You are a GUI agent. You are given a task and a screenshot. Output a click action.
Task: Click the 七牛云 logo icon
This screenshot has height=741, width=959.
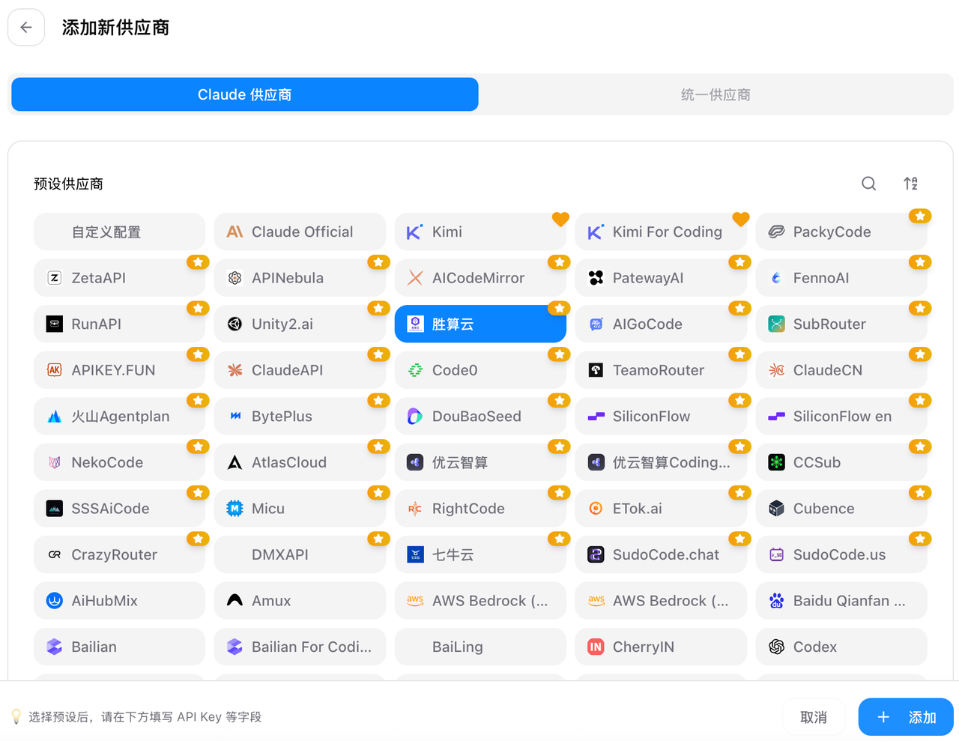coord(415,554)
